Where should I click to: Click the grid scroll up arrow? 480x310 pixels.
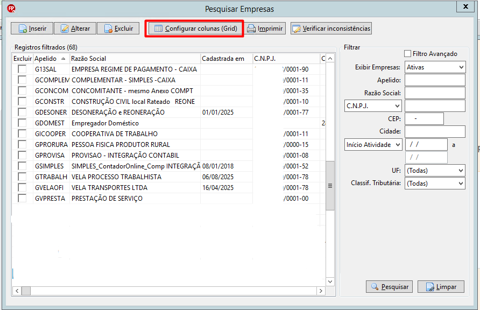[330, 58]
